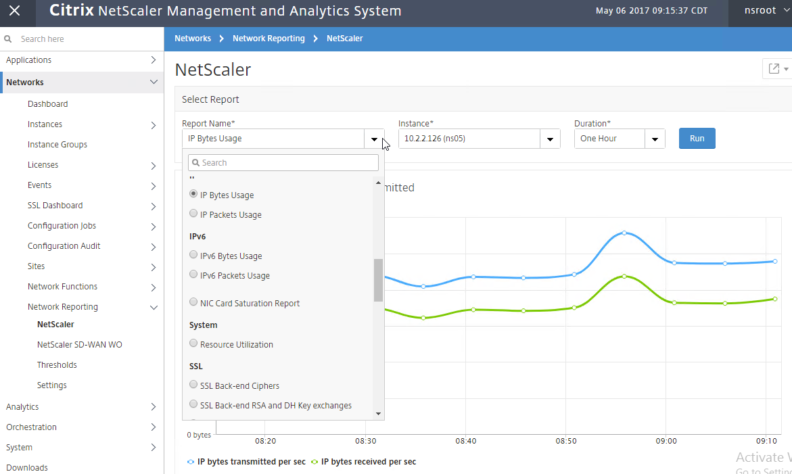Open the Report Name dropdown arrow
Viewport: 792px width, 474px height.
point(374,139)
